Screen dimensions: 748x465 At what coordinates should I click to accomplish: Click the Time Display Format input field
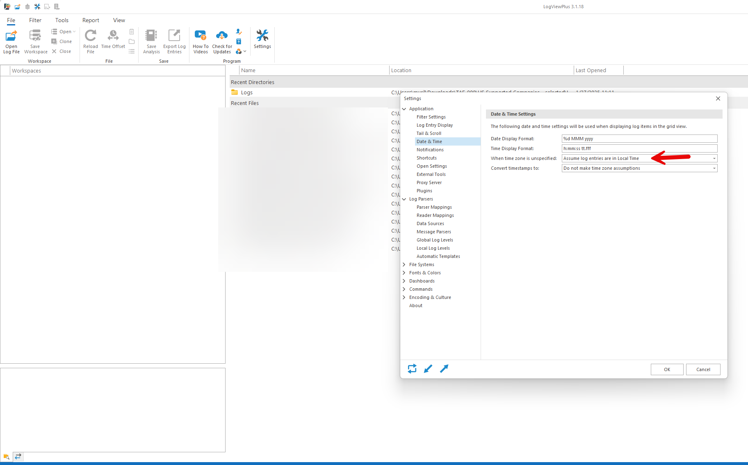[639, 148]
